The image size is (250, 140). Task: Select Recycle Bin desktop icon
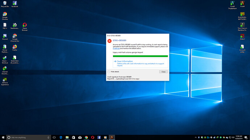coord(5,4)
